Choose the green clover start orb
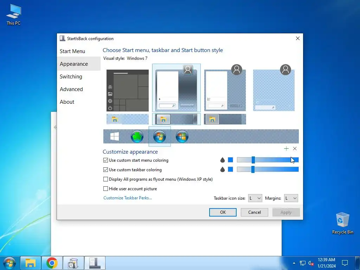Image resolution: width=360 pixels, height=270 pixels. (x=137, y=137)
